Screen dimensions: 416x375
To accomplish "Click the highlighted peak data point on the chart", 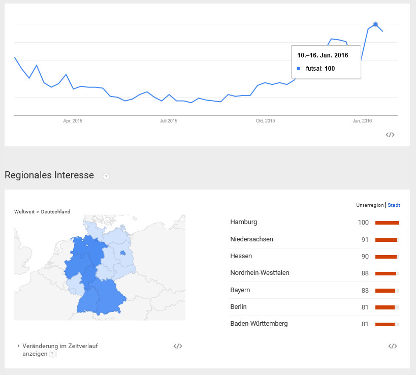I will (375, 24).
